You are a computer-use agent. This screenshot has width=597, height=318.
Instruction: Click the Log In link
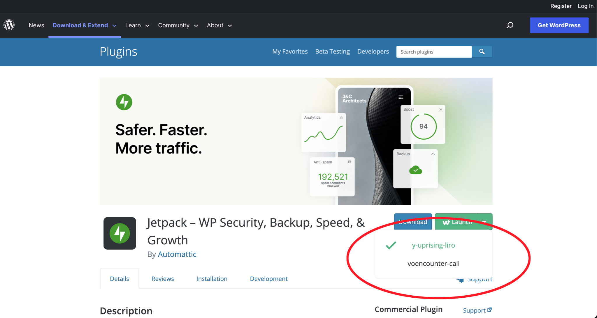click(x=586, y=6)
